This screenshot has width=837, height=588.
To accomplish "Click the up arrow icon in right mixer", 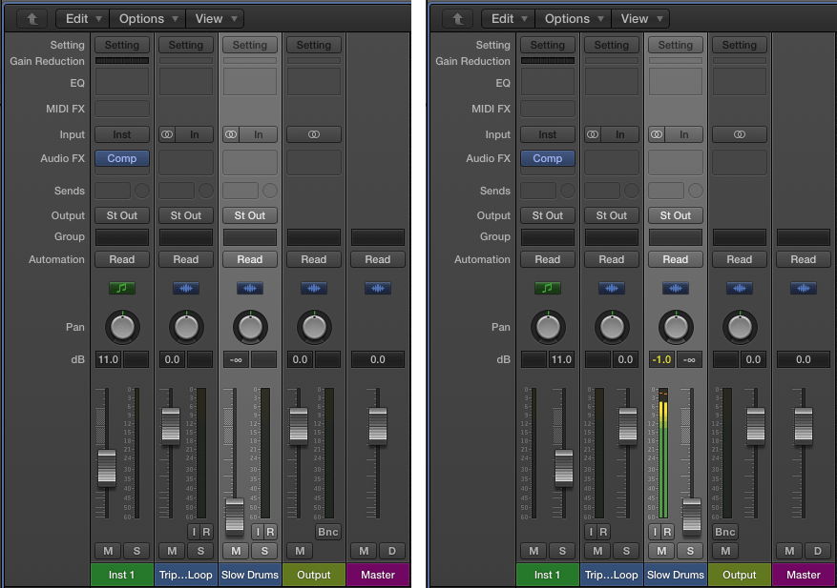I will click(x=457, y=19).
